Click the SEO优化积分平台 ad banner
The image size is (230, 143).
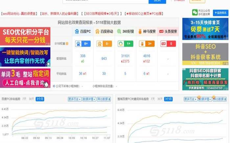[25, 36]
